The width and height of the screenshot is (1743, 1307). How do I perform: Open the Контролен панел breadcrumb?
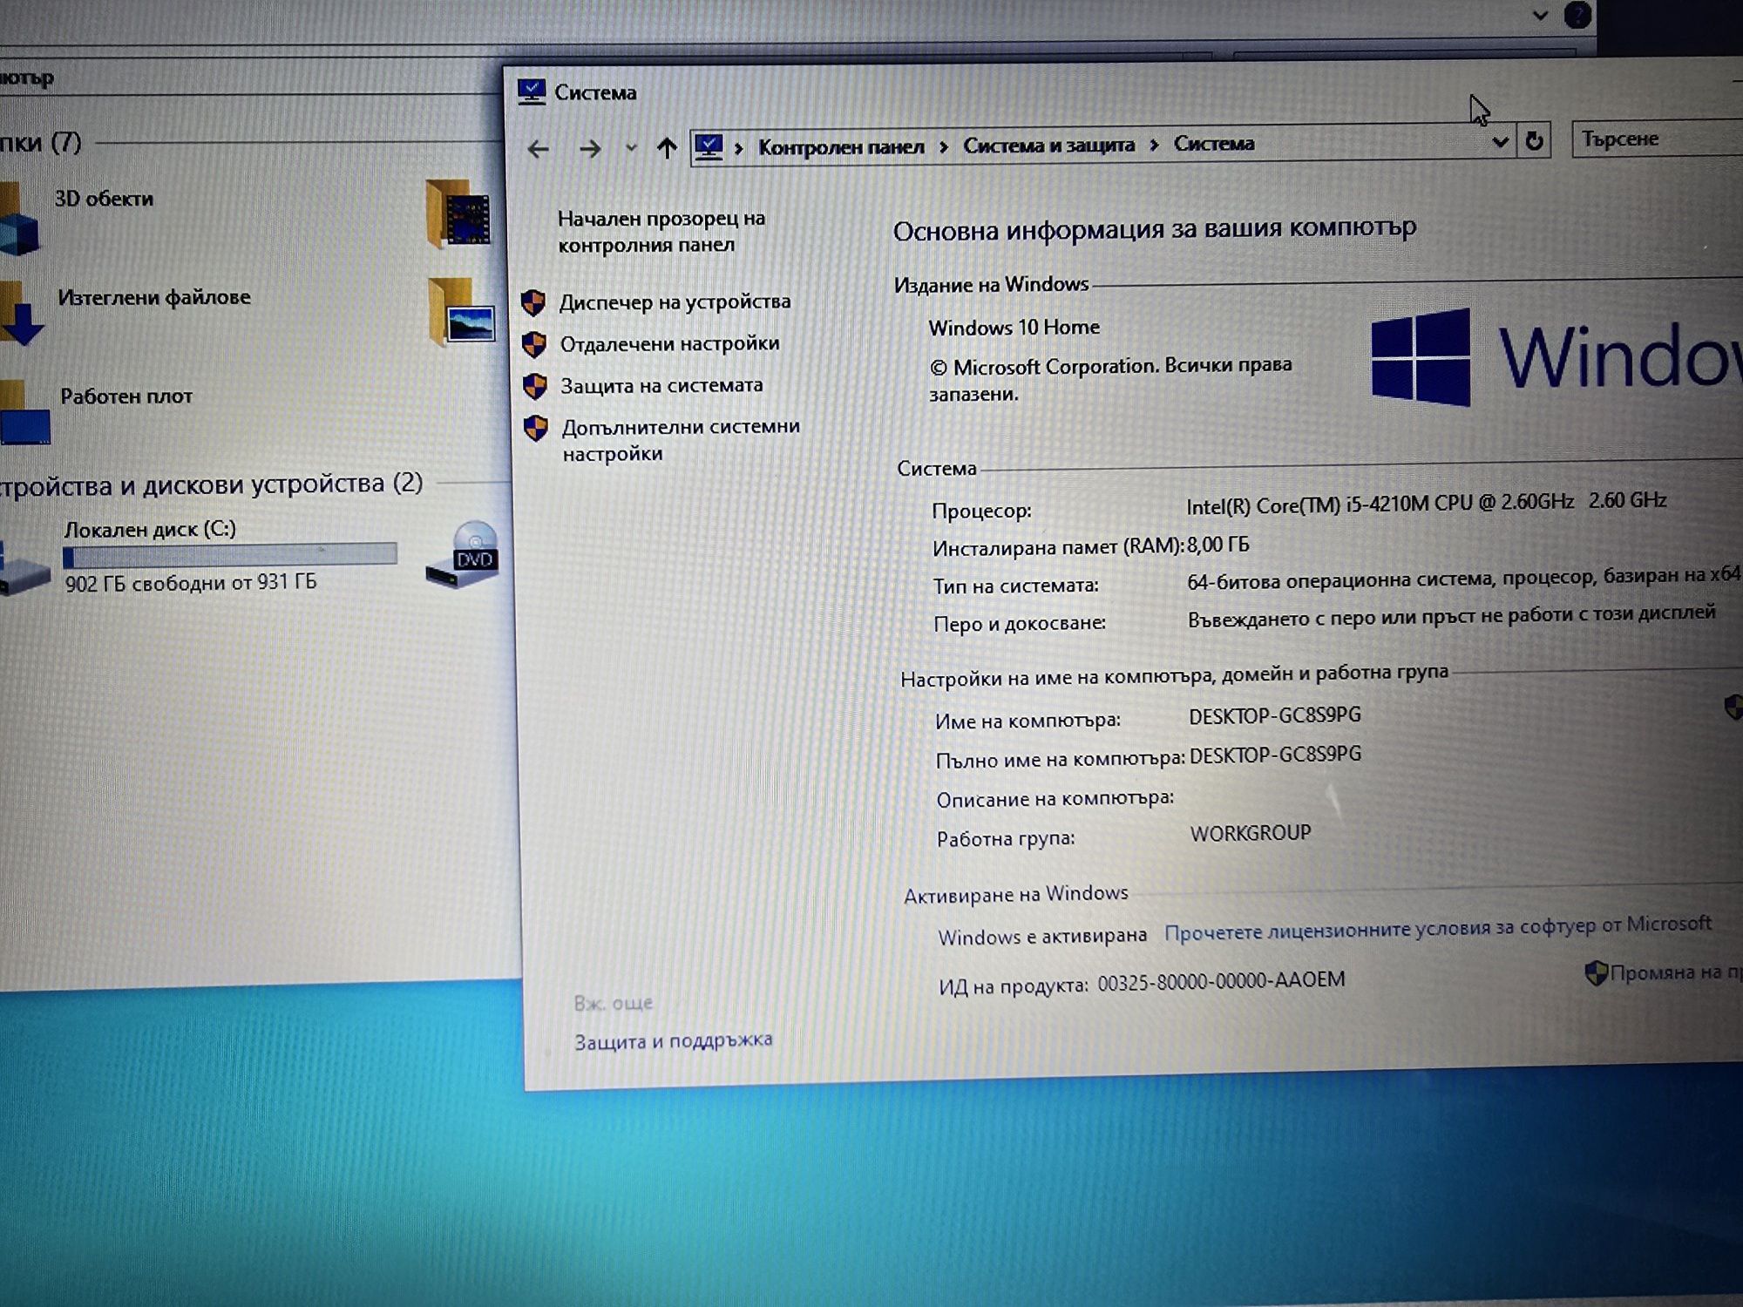[841, 146]
